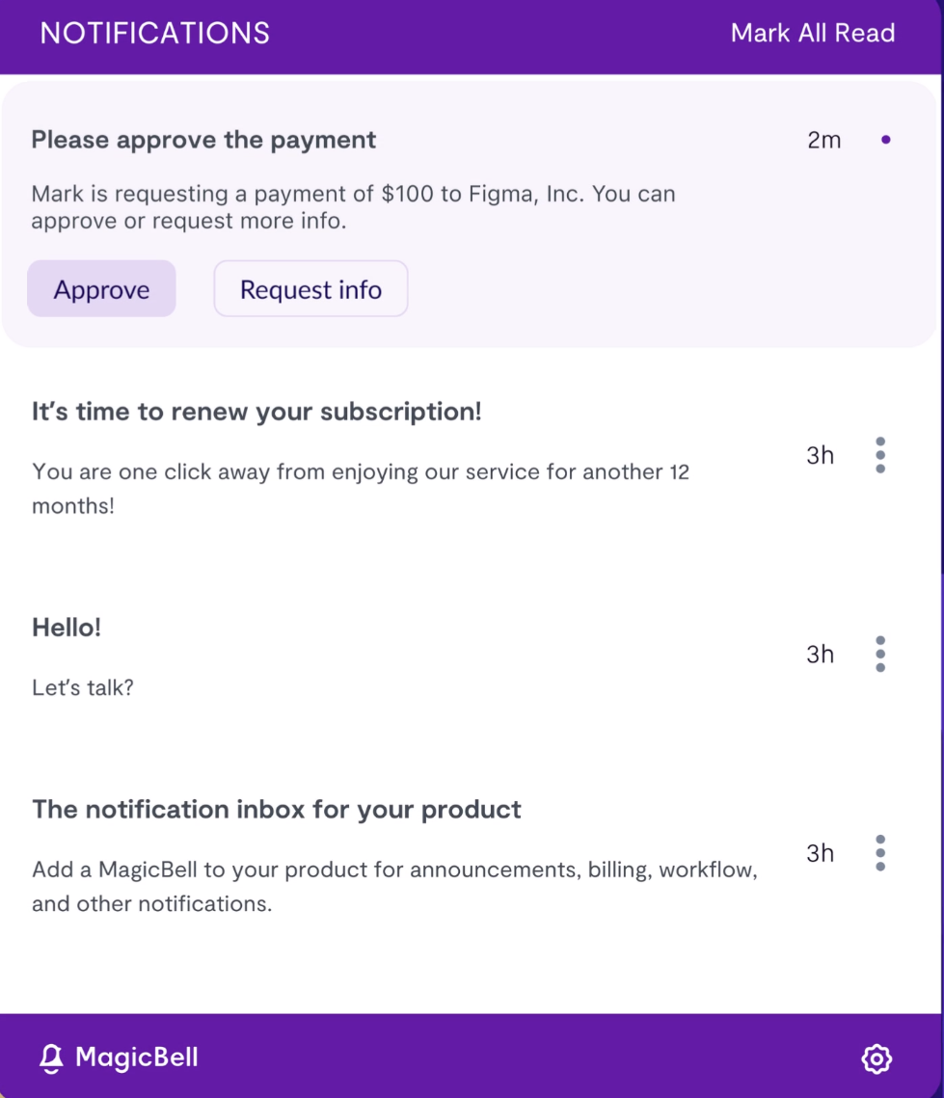The width and height of the screenshot is (944, 1098).
Task: Mark All Read in the header
Action: coord(812,33)
